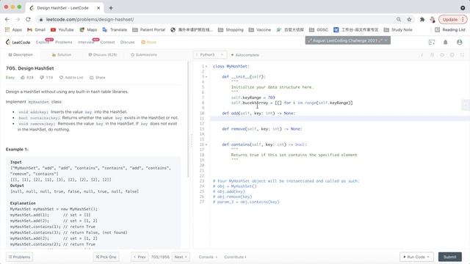The image size is (470, 264).
Task: Click the thumbs-up like icon
Action: 23,78
